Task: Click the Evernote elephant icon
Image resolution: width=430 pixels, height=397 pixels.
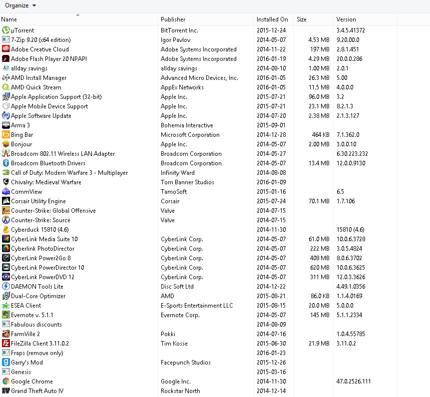Action: [6, 315]
